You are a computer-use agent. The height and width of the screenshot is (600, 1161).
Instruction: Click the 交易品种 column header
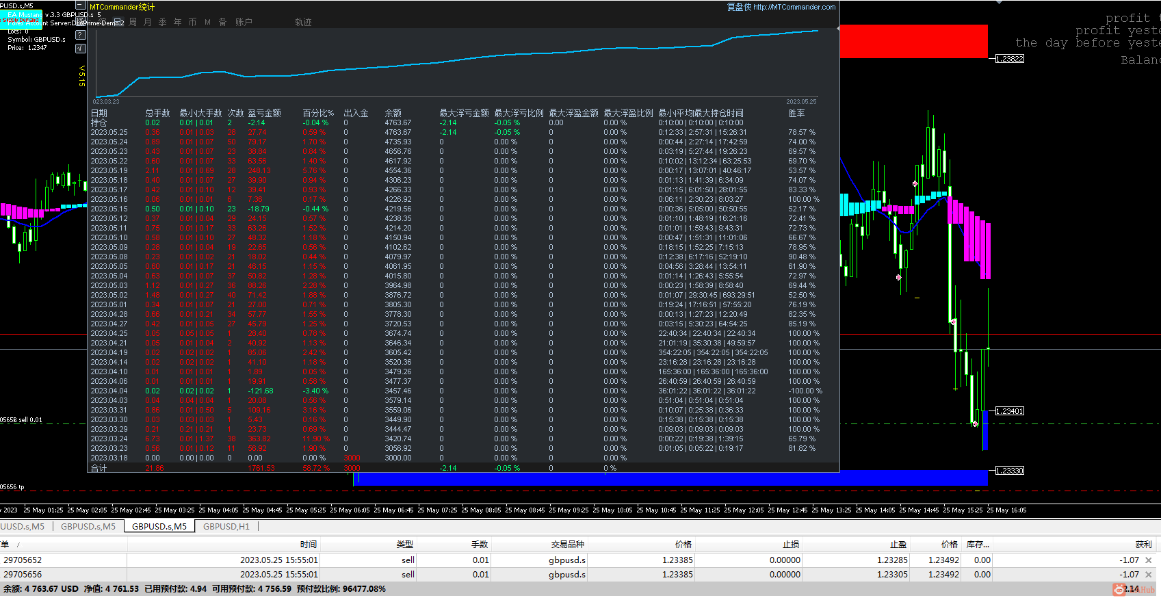click(568, 545)
